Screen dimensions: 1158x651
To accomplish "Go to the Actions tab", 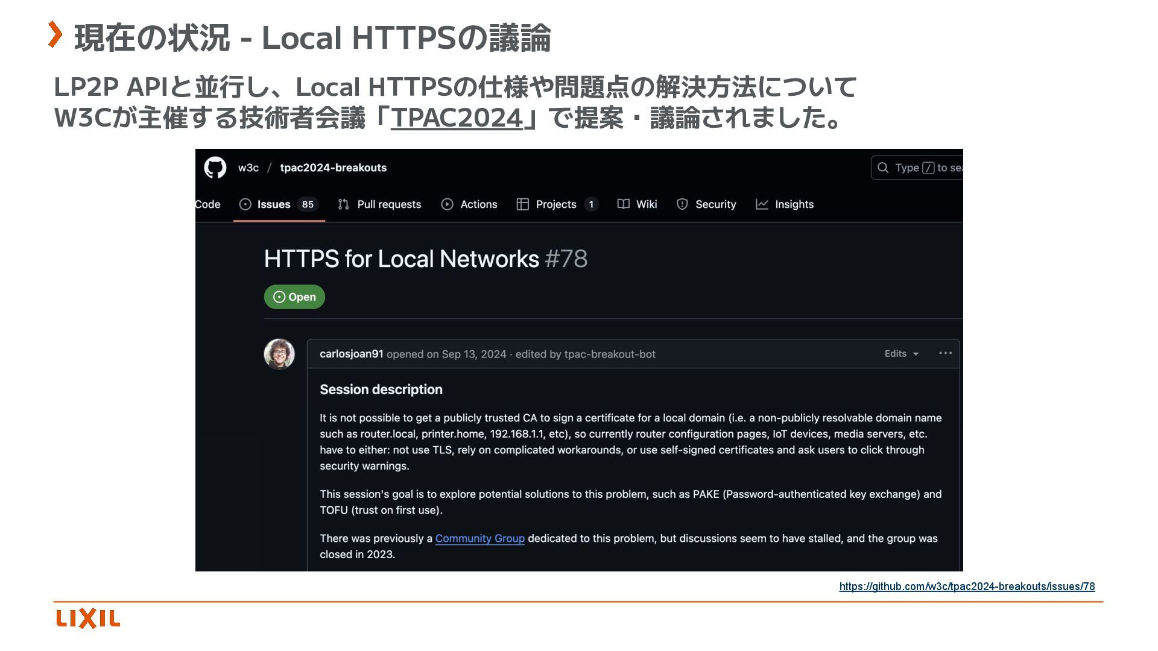I will pyautogui.click(x=469, y=204).
